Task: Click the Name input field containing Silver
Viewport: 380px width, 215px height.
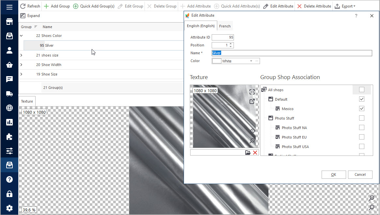Action: (292, 53)
